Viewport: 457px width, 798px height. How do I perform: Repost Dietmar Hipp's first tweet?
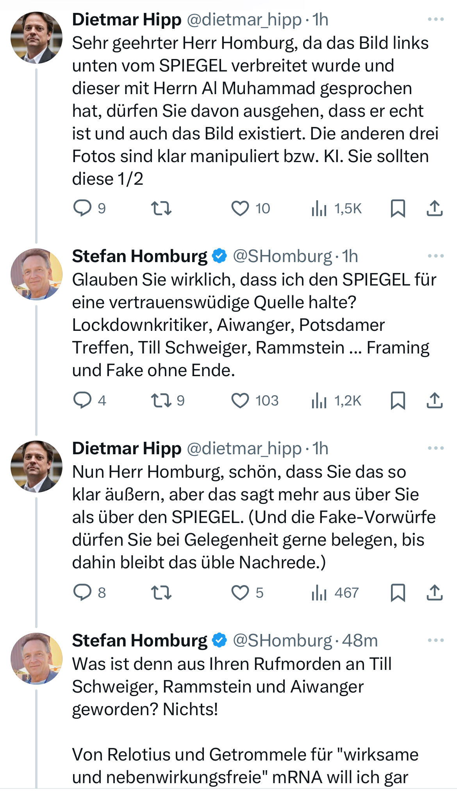click(x=161, y=208)
